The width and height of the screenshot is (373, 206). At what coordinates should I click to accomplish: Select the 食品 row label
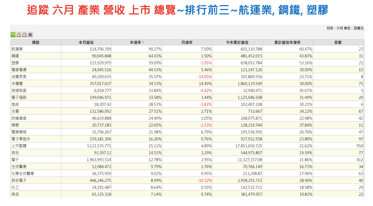[15, 194]
